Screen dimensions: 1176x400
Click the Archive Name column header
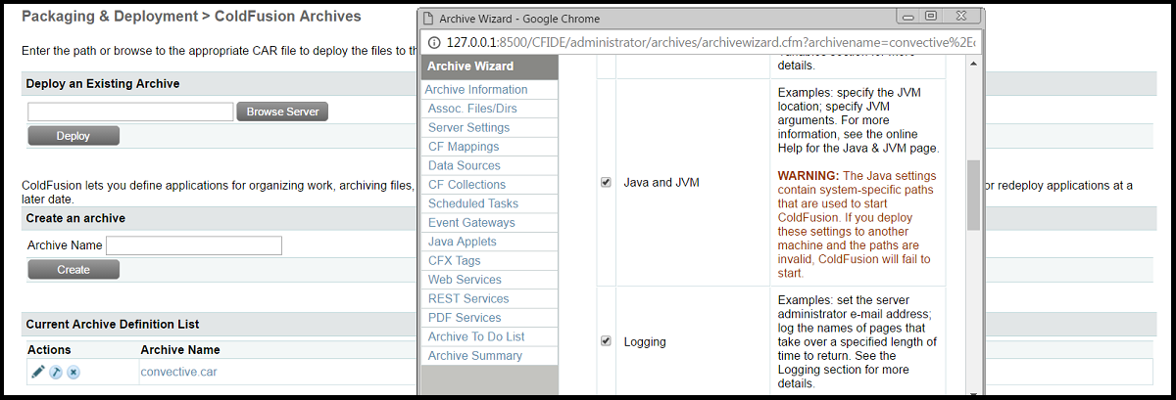[180, 349]
